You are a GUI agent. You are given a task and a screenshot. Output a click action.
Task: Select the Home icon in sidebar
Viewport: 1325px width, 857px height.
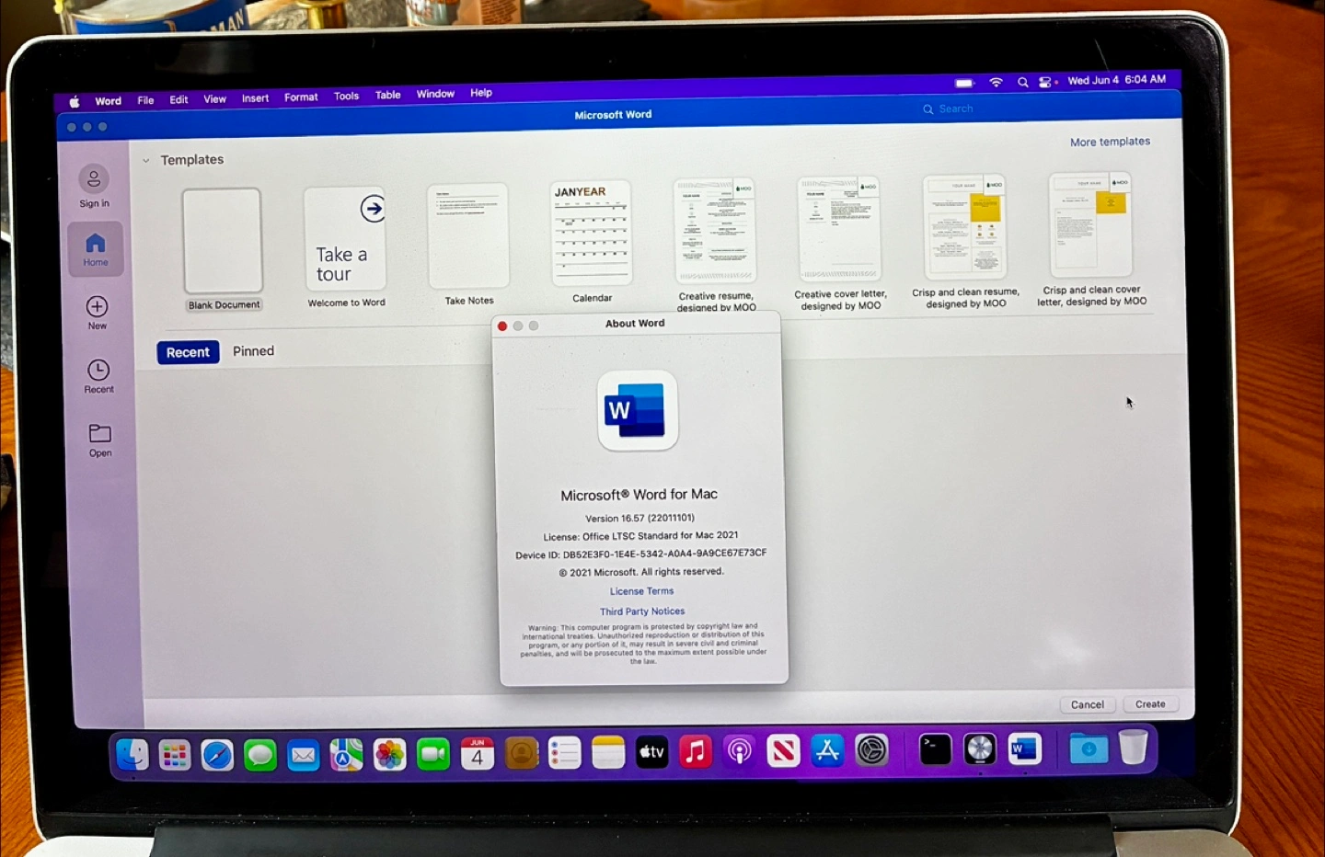(96, 244)
